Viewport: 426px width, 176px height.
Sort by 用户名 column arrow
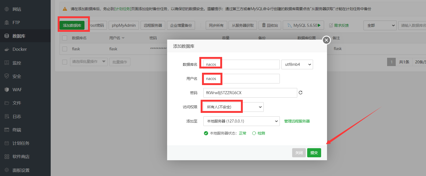(123, 38)
